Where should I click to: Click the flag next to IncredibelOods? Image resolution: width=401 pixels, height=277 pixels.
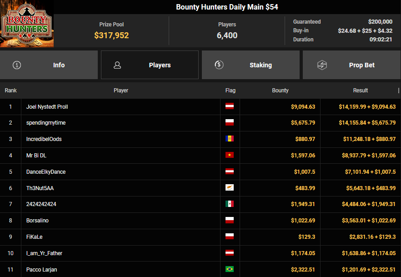(x=230, y=139)
